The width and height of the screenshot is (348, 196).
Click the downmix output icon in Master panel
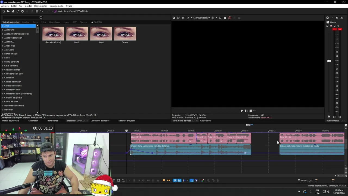point(332,18)
